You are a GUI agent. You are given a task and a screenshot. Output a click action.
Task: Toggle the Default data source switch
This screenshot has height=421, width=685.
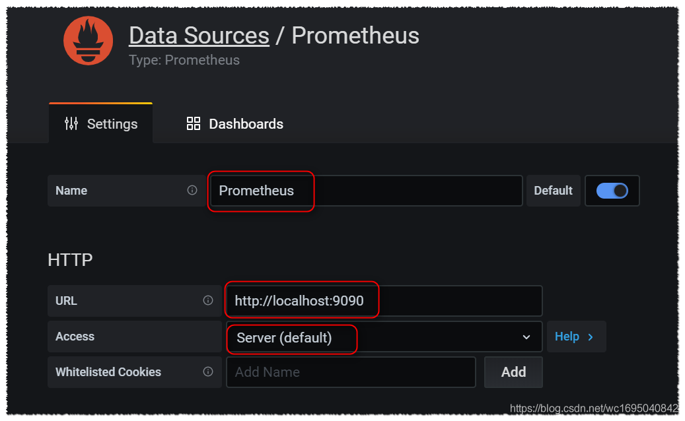tap(612, 191)
